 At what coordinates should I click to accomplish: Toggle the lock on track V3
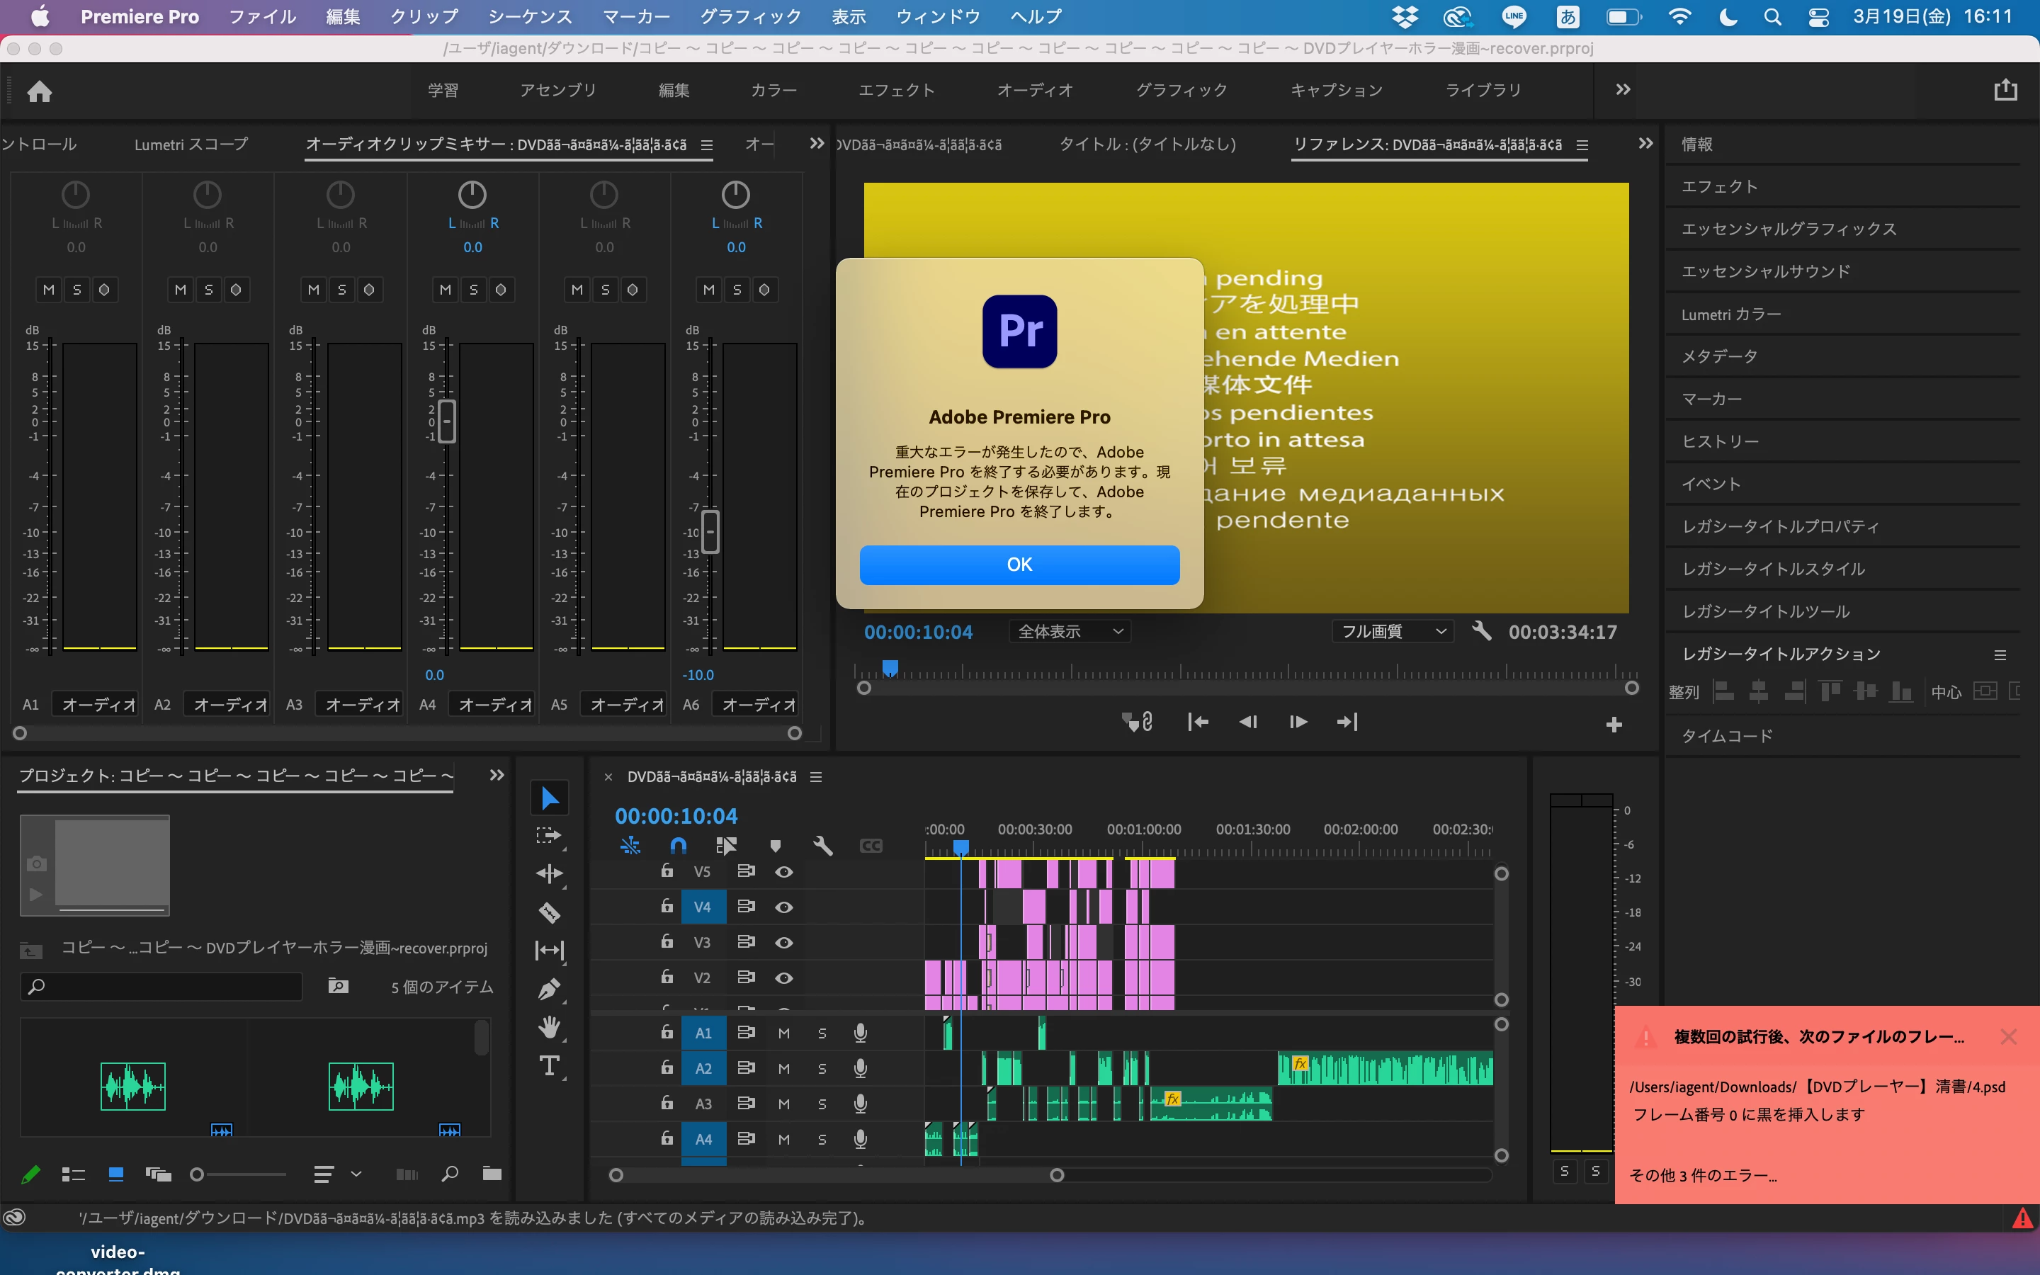pos(667,942)
